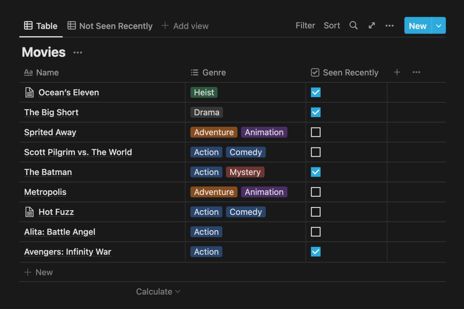The width and height of the screenshot is (464, 309).
Task: Click the search magnifying glass icon
Action: 353,26
